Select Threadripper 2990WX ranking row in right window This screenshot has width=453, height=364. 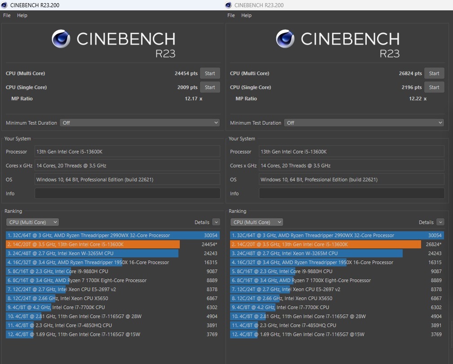click(x=337, y=235)
